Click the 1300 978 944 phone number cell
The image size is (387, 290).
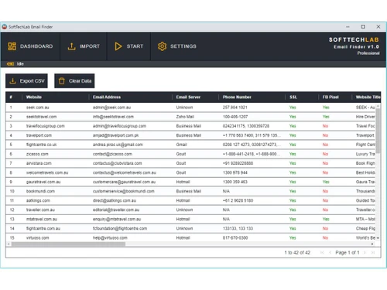(x=235, y=172)
